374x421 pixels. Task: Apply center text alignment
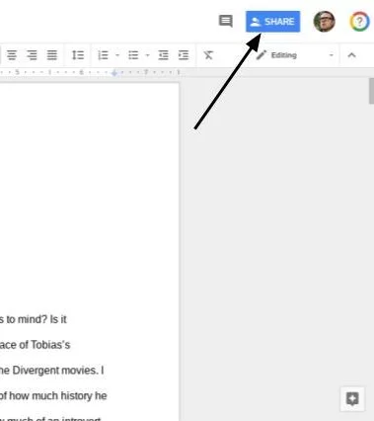click(x=12, y=55)
